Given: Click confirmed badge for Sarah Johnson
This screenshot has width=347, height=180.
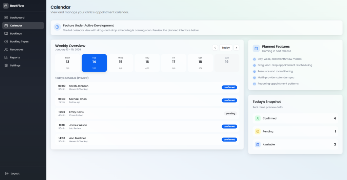Looking at the screenshot, I should point(229,87).
